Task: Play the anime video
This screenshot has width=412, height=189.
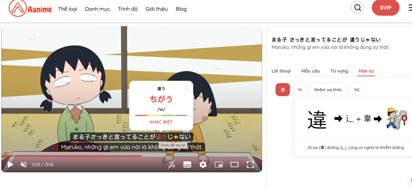Action: (10, 164)
